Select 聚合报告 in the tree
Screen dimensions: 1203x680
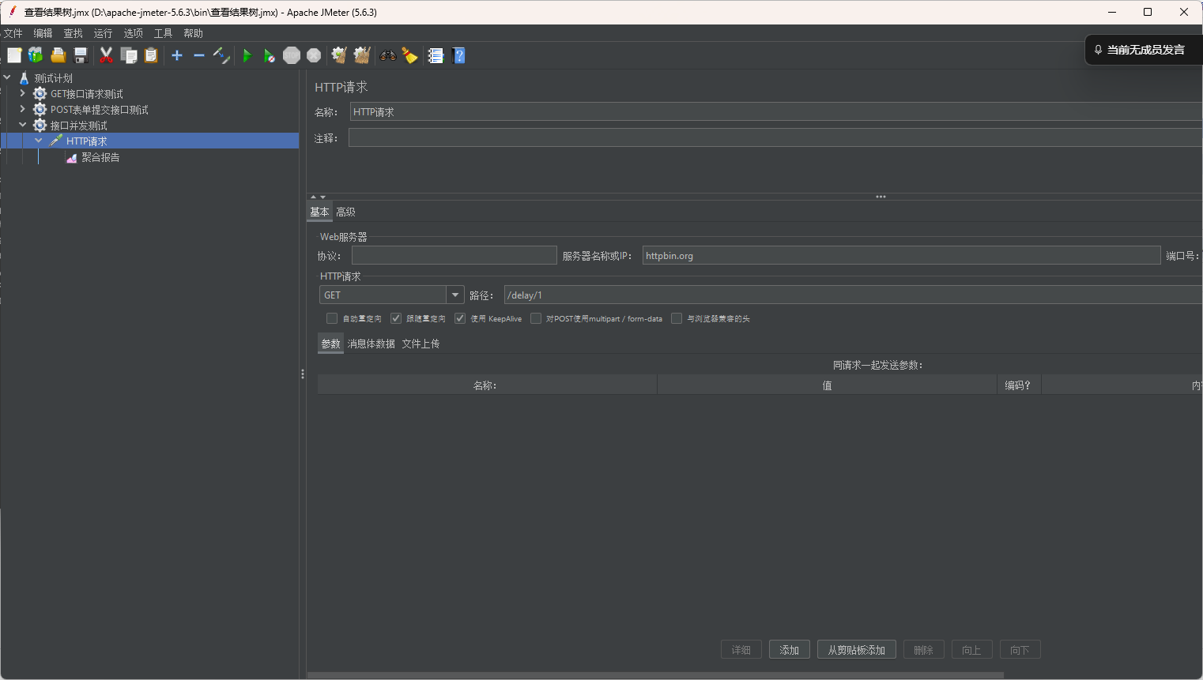pos(100,158)
